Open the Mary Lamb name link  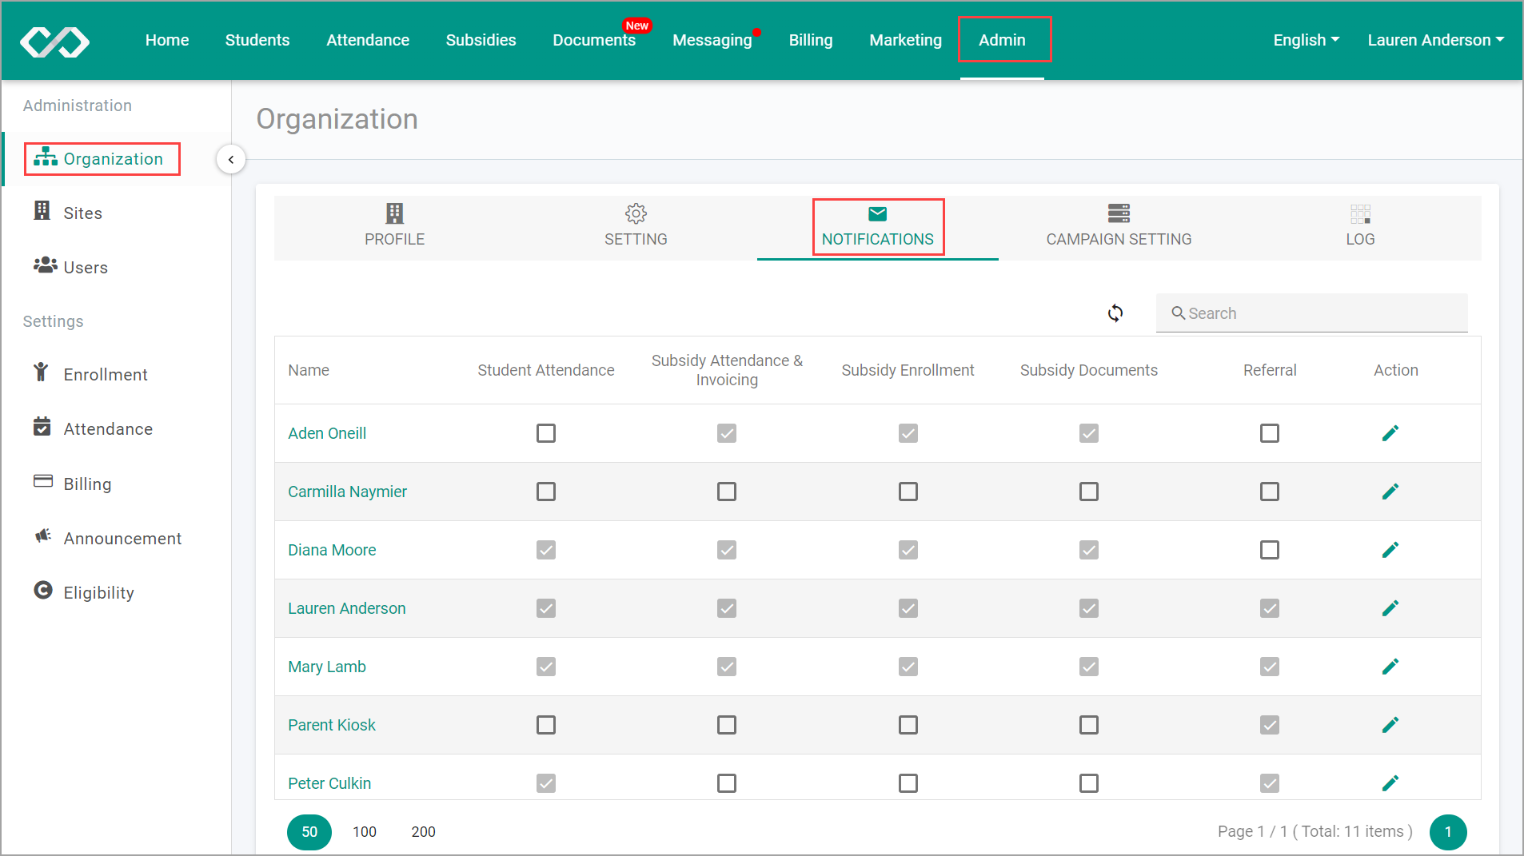point(327,667)
